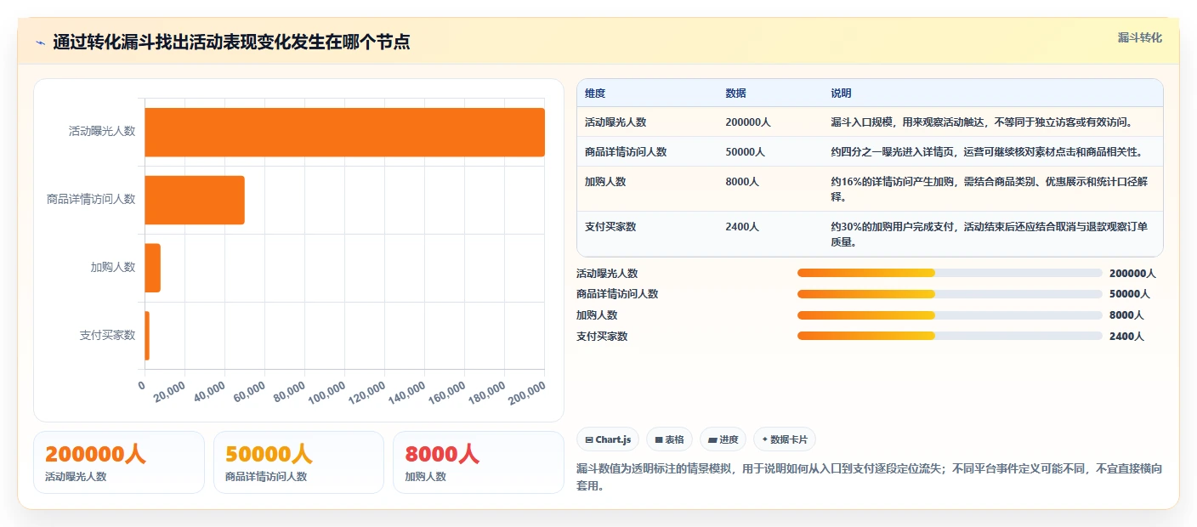Click the x-axis tick label 140,000

tap(407, 394)
